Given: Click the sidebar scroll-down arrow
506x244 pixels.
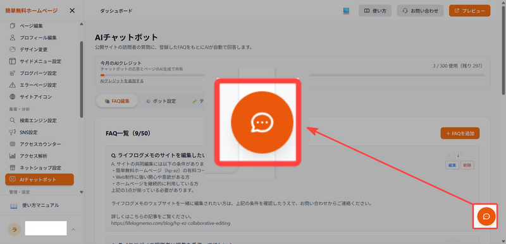Looking at the screenshot, I should [x=82, y=192].
